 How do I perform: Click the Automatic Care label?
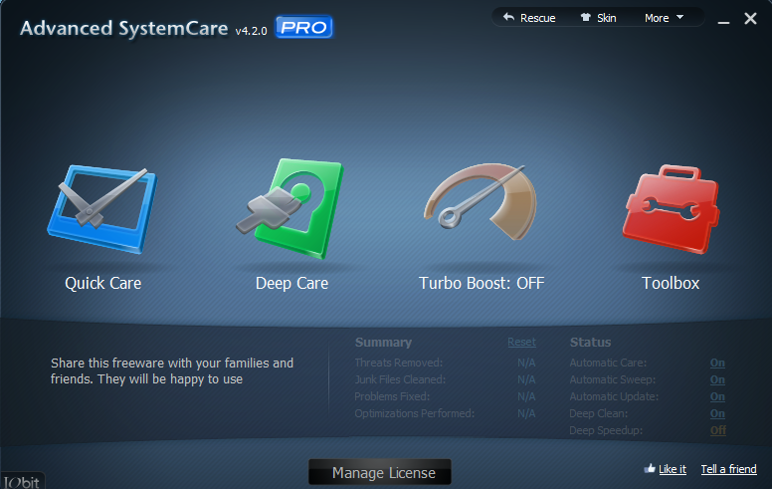point(608,363)
